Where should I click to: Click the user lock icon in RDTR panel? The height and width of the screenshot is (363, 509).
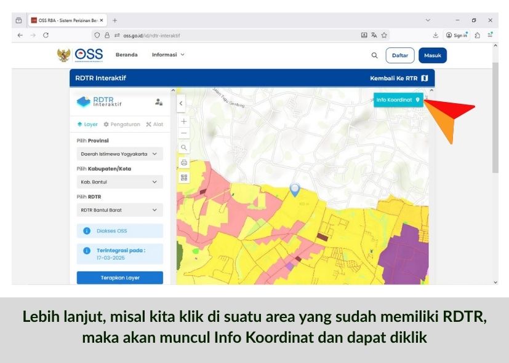[159, 102]
